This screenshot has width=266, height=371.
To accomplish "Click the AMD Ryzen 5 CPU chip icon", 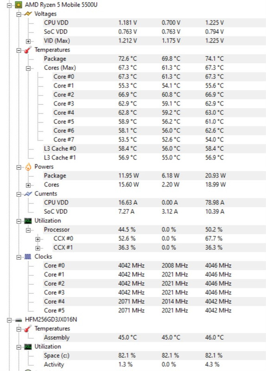I will (19, 5).
